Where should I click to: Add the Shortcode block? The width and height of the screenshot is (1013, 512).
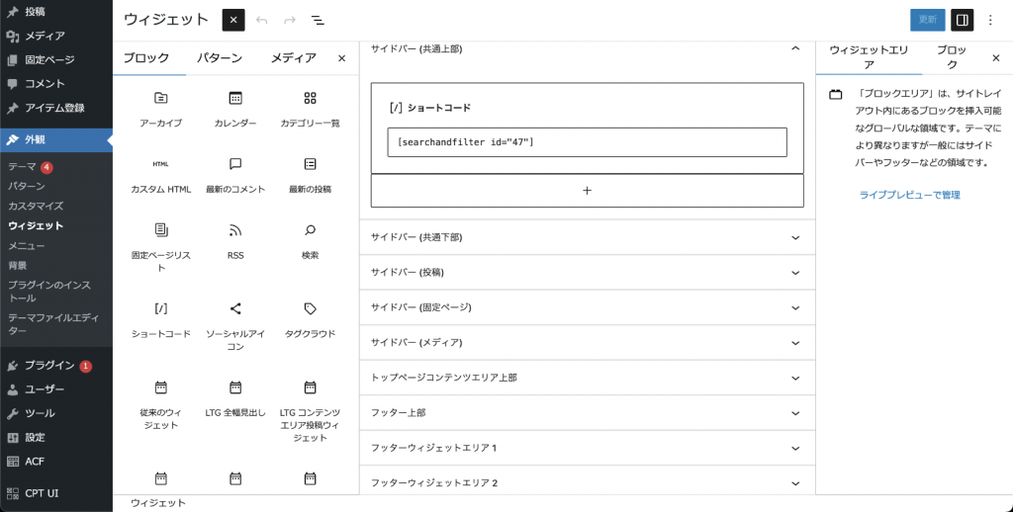click(160, 318)
